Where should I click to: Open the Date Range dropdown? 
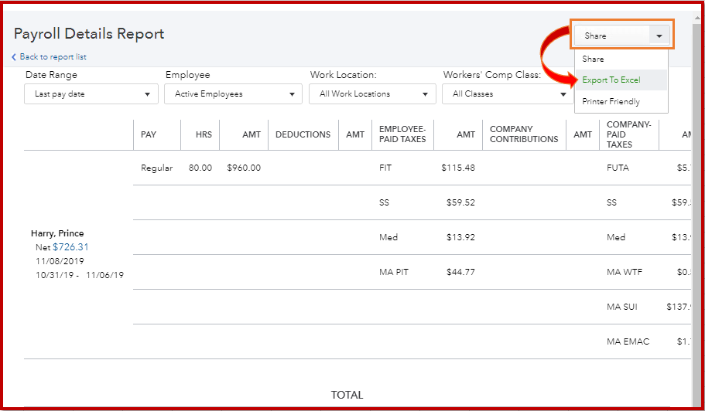(x=91, y=94)
